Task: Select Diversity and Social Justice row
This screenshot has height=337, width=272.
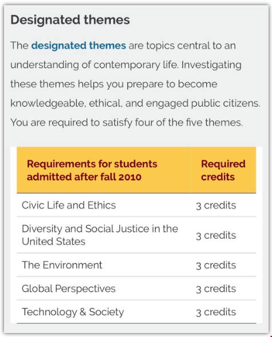Action: (137, 235)
